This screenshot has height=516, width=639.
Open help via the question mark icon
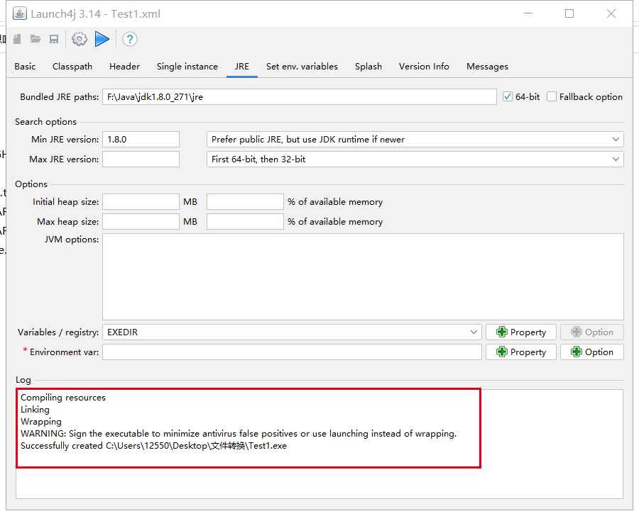[129, 40]
